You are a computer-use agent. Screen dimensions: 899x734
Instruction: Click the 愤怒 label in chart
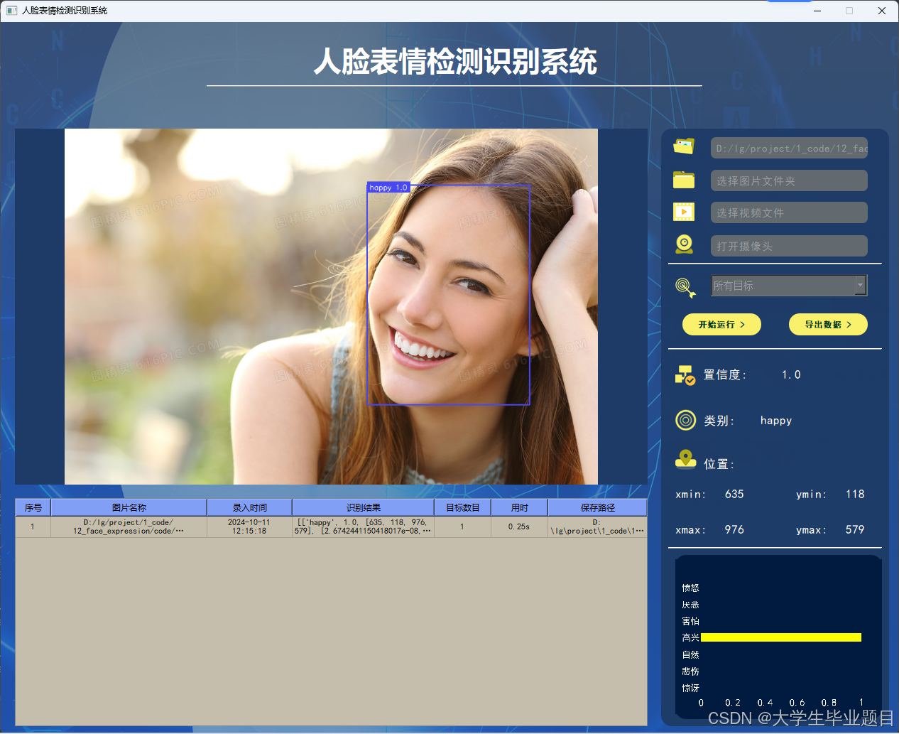coord(690,588)
